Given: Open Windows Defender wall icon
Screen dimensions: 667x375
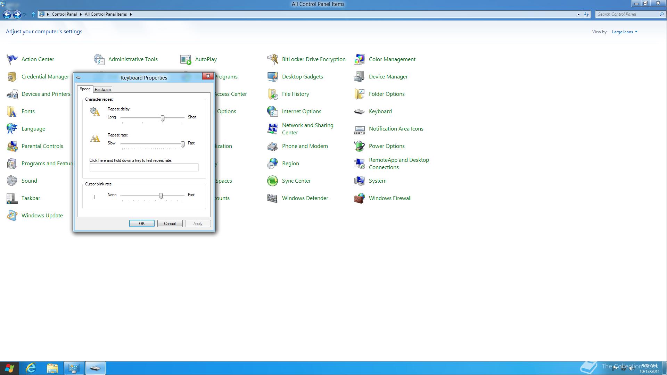Looking at the screenshot, I should click(x=273, y=198).
